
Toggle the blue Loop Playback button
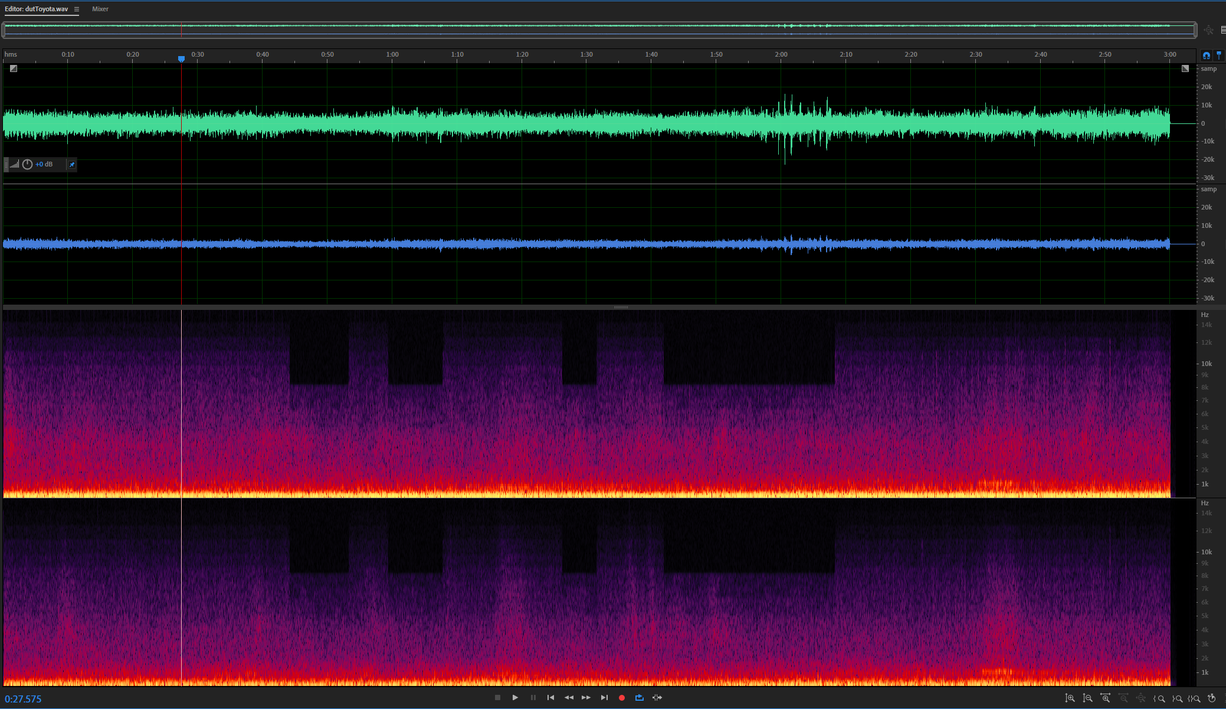pyautogui.click(x=639, y=698)
